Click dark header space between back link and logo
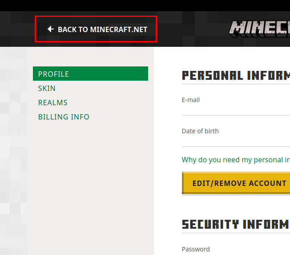290x255 pixels. [x=192, y=29]
